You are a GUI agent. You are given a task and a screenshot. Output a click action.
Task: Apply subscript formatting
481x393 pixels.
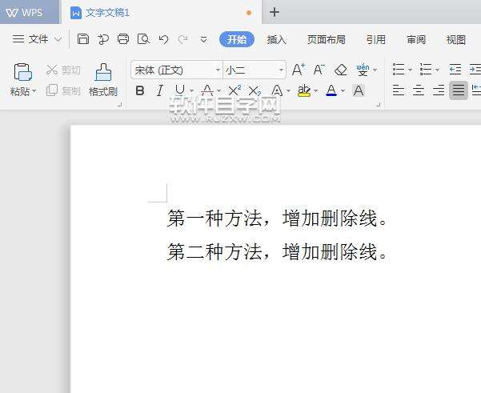pyautogui.click(x=255, y=90)
